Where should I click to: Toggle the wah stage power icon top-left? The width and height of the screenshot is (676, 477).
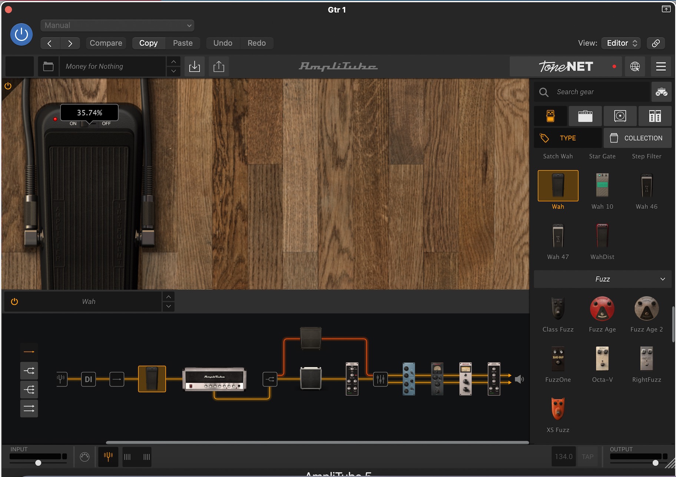(x=8, y=86)
